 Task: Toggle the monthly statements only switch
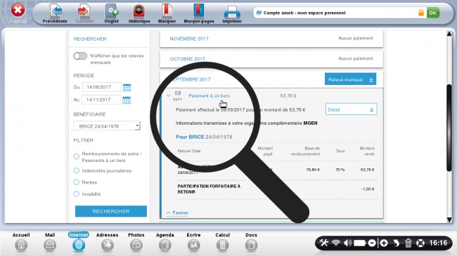(x=80, y=56)
